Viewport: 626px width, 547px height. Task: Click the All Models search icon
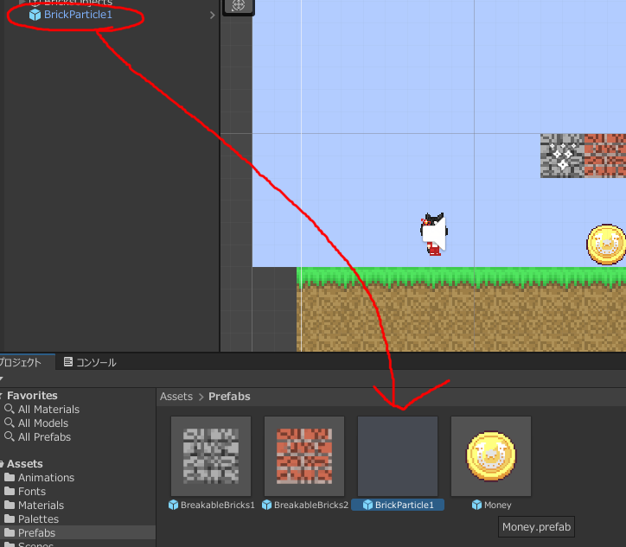coord(10,423)
